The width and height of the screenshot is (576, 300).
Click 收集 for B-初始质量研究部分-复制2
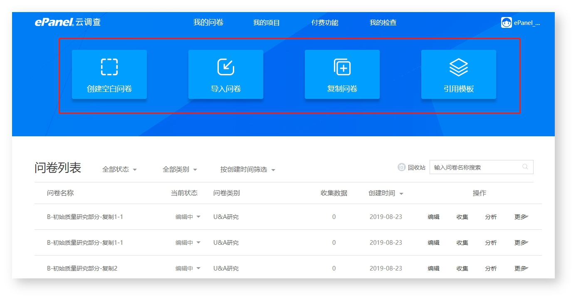(462, 268)
